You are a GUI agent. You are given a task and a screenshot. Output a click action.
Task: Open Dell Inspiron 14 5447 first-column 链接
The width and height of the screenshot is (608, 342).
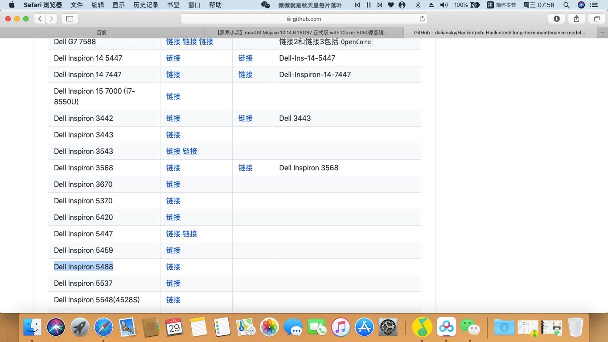[x=173, y=58]
